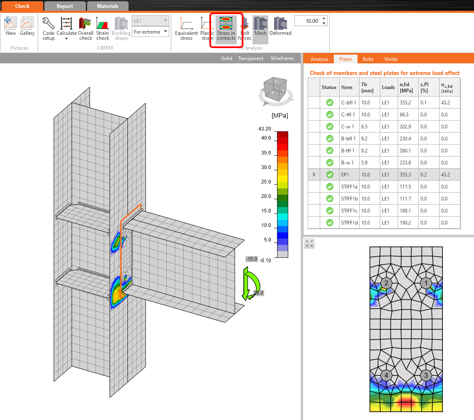
Task: Show the Deformed shape
Action: pos(280,28)
